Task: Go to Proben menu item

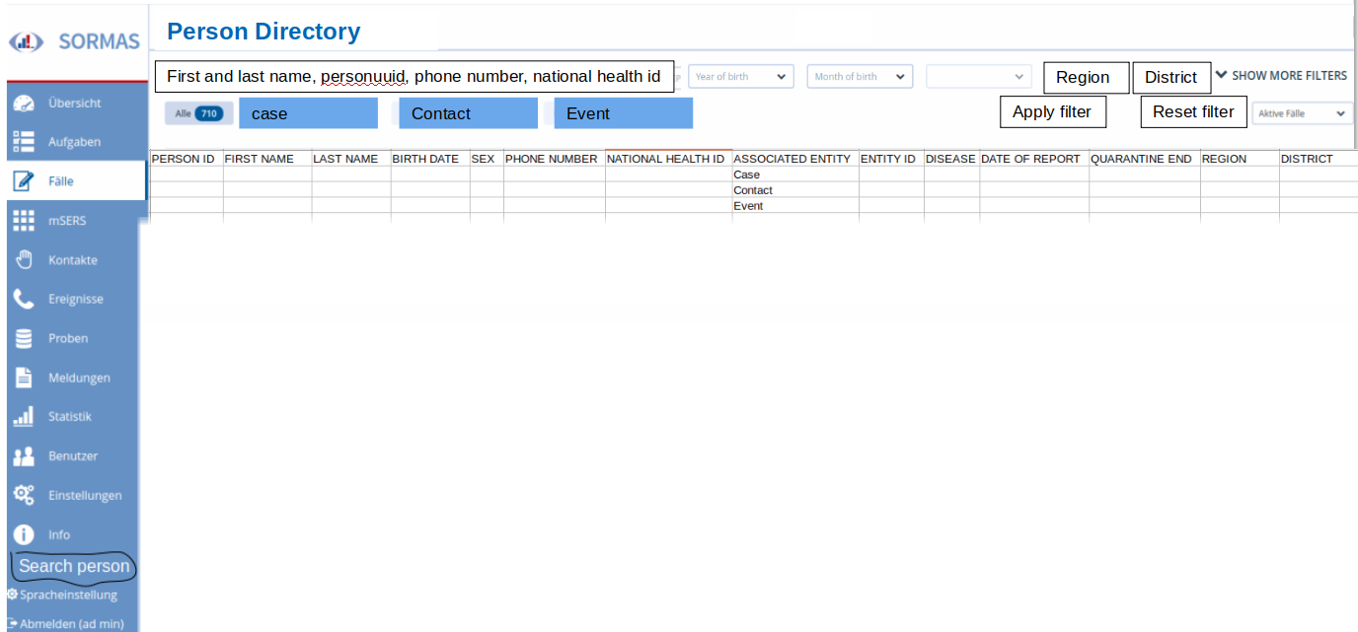Action: [x=68, y=338]
